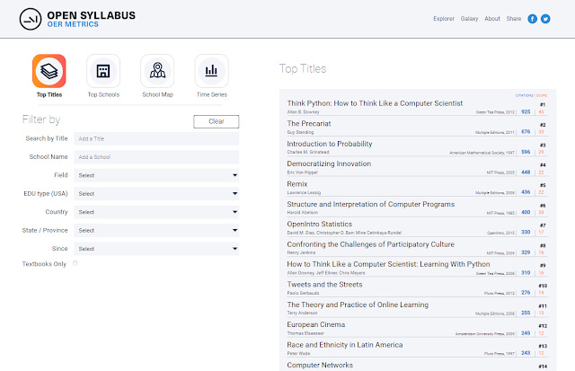Click citation count 676 for The Precariat
The height and width of the screenshot is (371, 575).
click(x=526, y=132)
